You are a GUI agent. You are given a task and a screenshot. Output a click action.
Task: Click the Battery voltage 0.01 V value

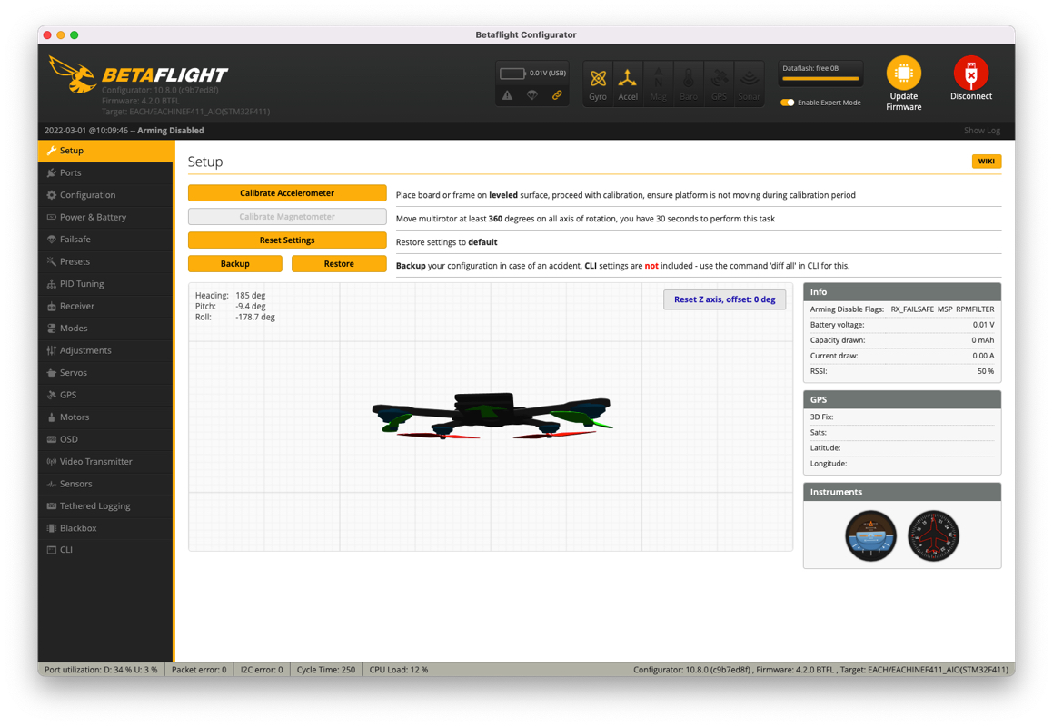tap(983, 325)
